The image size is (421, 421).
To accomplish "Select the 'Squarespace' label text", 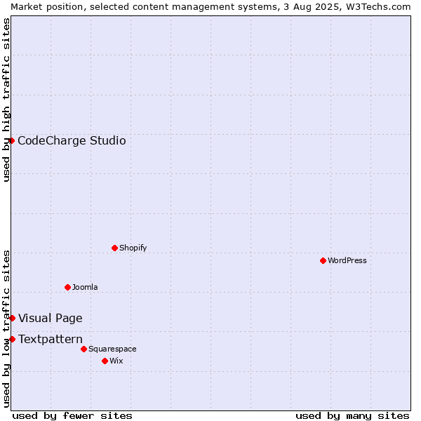I will click(112, 349).
